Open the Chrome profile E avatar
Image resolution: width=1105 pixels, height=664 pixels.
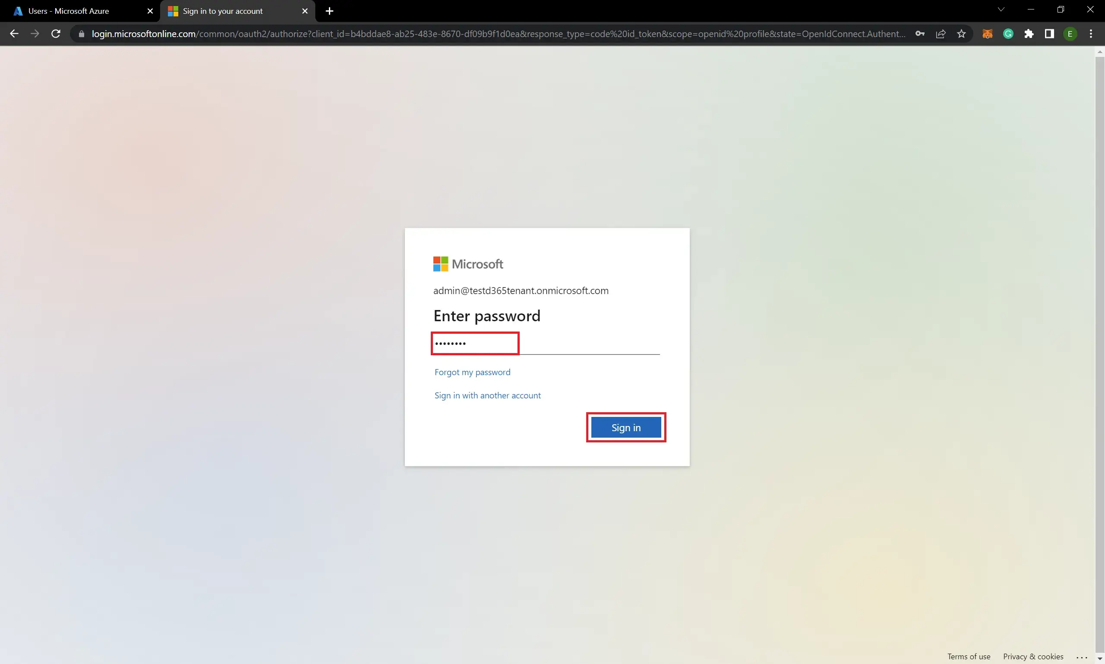[1070, 34]
